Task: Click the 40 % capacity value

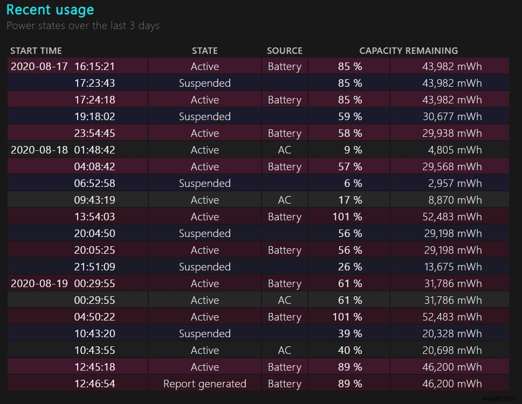Action: [350, 350]
